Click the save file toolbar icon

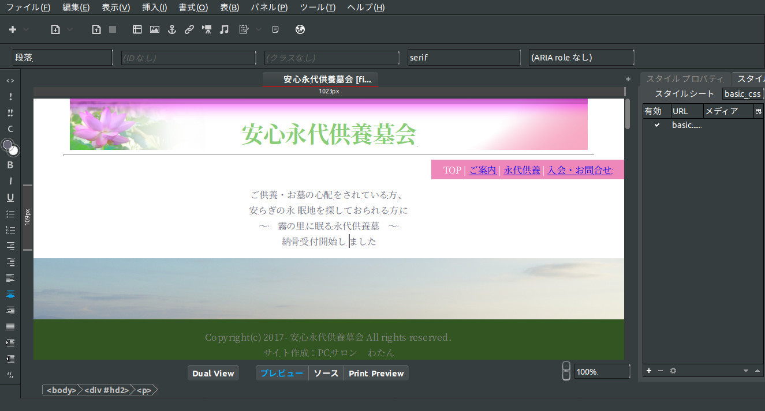pos(96,29)
